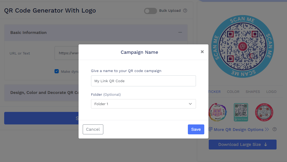Viewport: 287px width, 162px height.
Task: Click the campaign name field containing My Link QR Code
Action: (143, 81)
